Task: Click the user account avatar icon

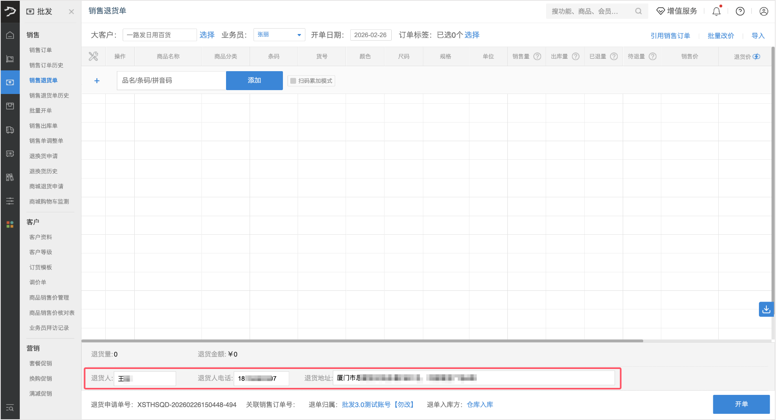Action: point(763,11)
